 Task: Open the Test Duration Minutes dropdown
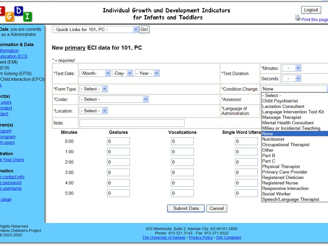[291, 68]
